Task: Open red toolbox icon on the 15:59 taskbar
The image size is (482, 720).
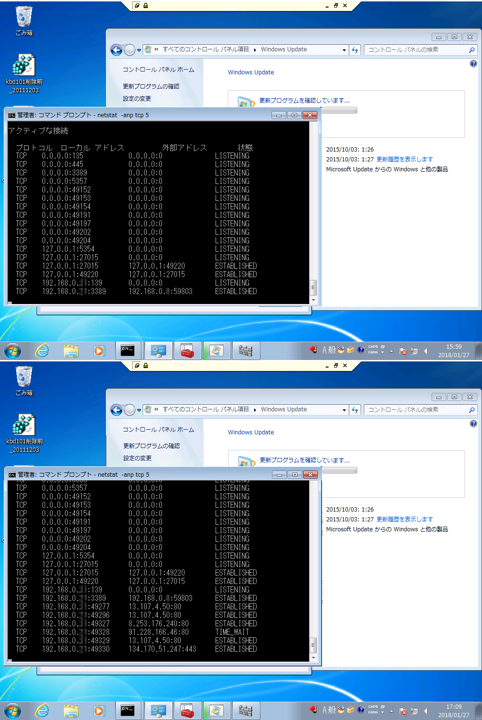Action: (x=187, y=351)
